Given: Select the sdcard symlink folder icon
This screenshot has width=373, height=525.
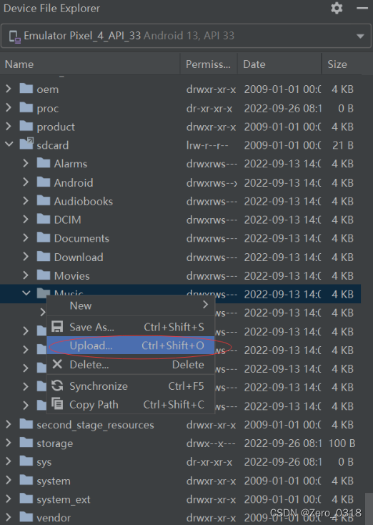Looking at the screenshot, I should [26, 144].
